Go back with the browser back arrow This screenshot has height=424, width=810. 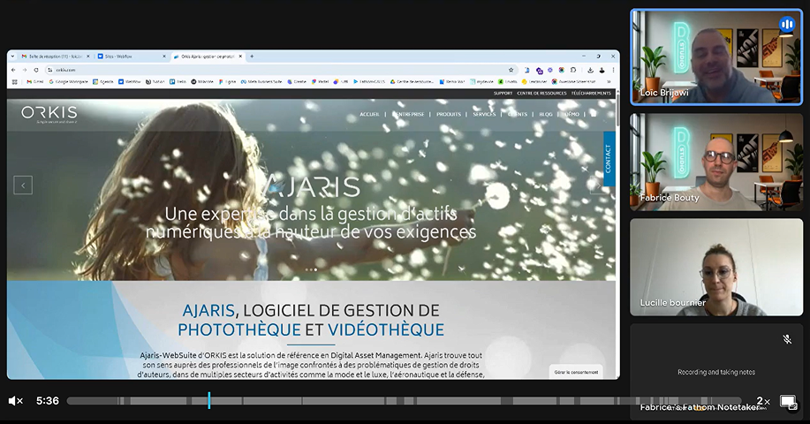[13, 70]
